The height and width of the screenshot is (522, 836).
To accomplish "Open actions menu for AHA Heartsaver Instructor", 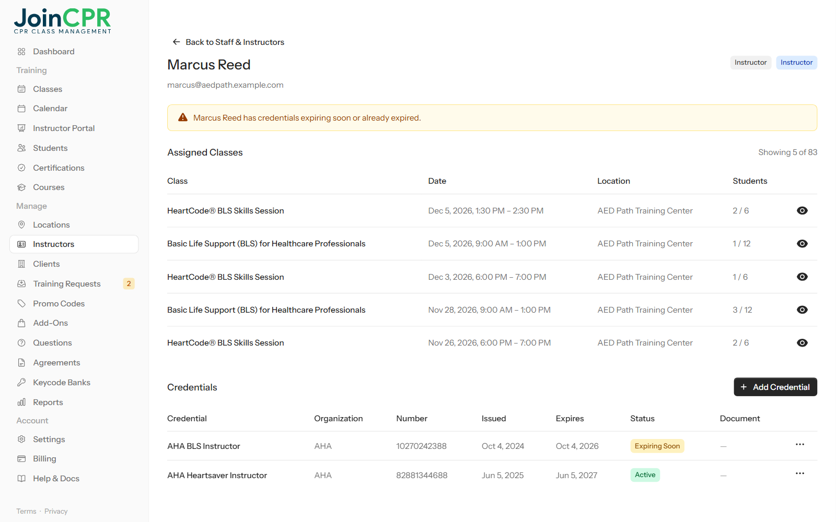I will pyautogui.click(x=800, y=474).
